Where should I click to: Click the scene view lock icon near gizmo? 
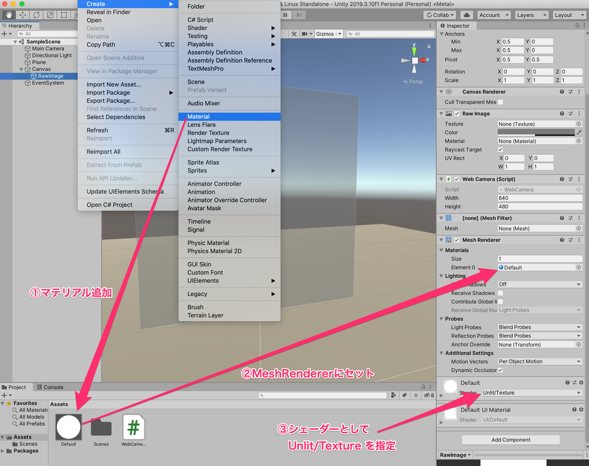429,46
